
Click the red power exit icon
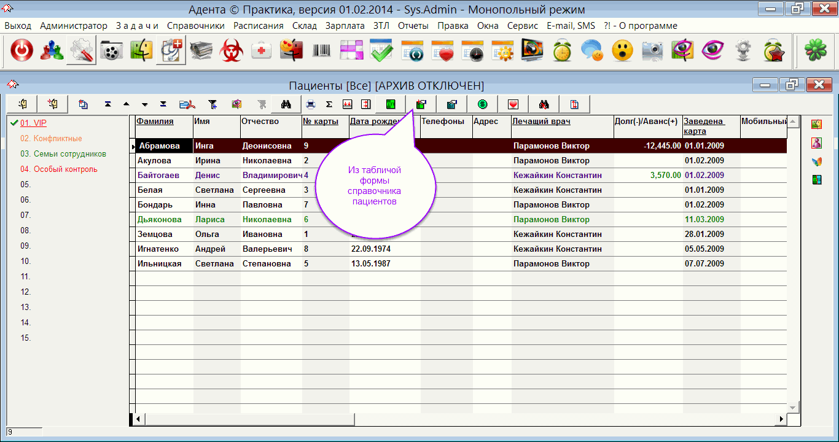tap(21, 51)
